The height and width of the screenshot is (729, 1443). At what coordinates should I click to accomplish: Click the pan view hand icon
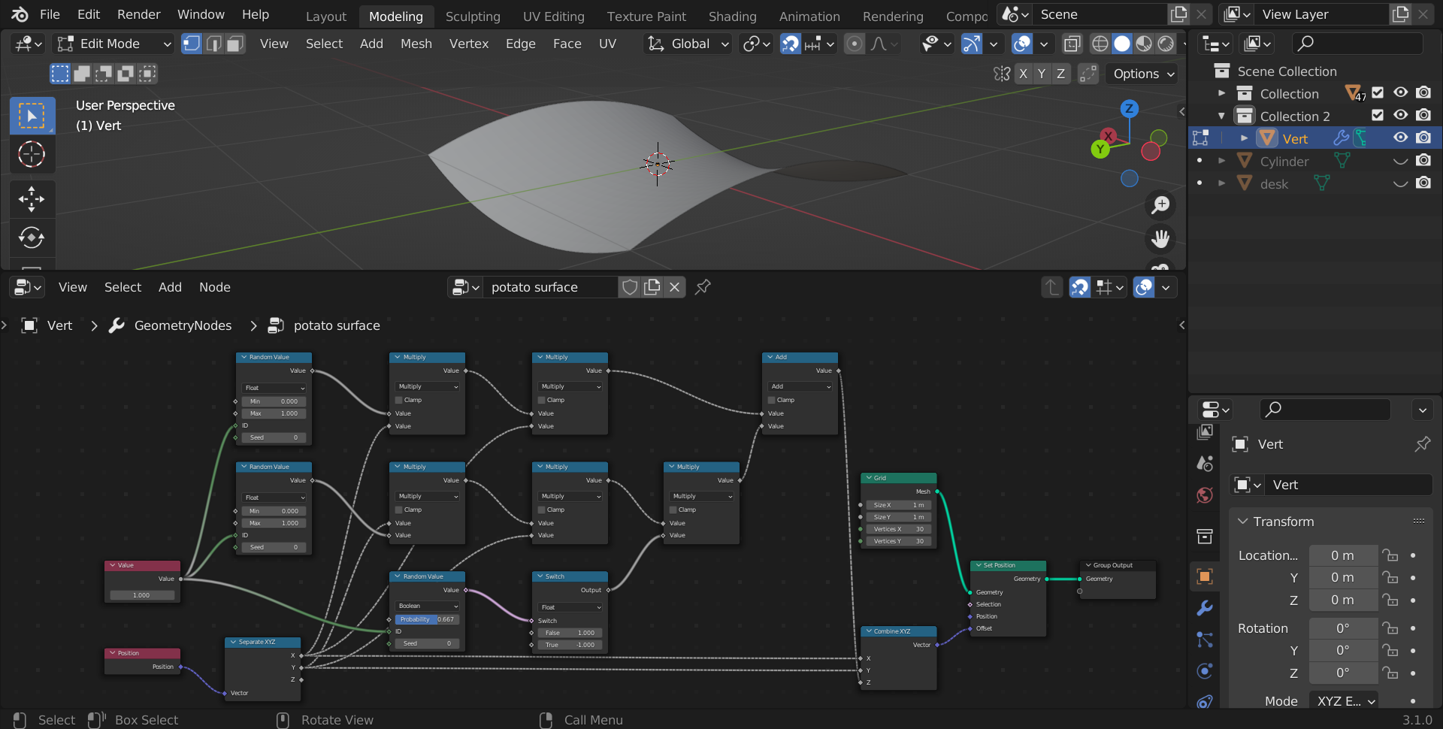coord(1160,239)
